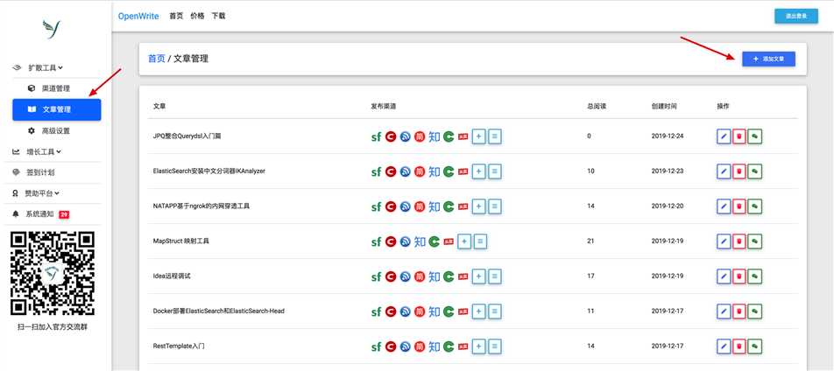Click date 2019-12-20
This screenshot has width=834, height=371.
pos(668,206)
